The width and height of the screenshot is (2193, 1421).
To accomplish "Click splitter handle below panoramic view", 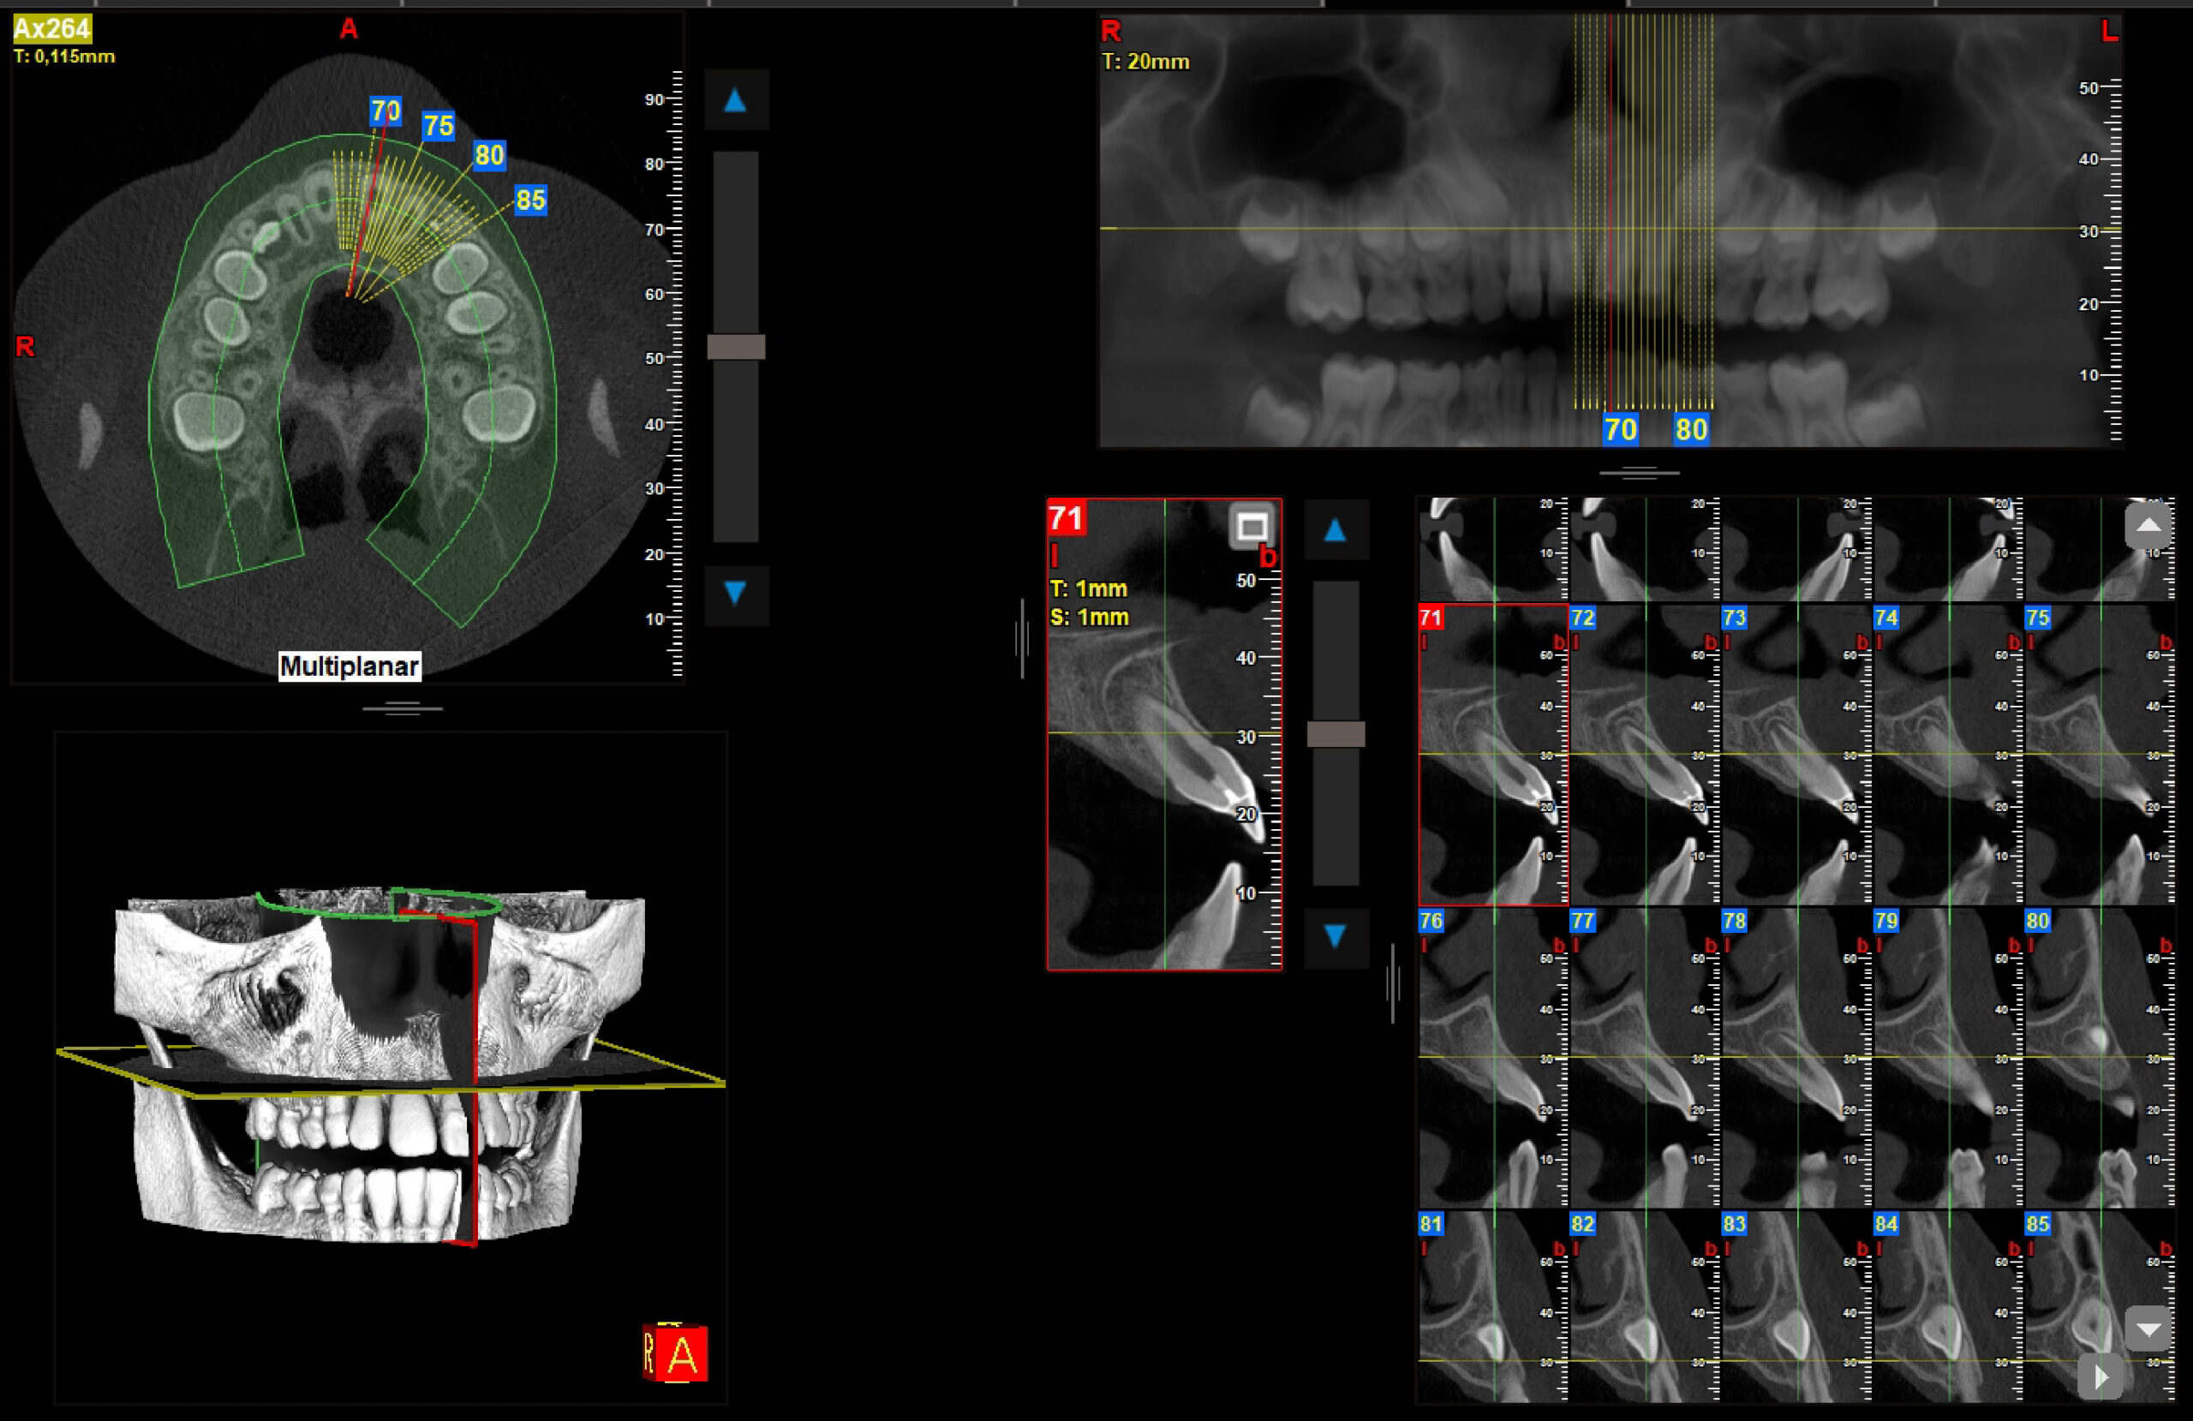I will 1640,474.
